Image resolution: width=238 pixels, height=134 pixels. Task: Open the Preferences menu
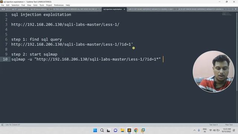(59, 5)
